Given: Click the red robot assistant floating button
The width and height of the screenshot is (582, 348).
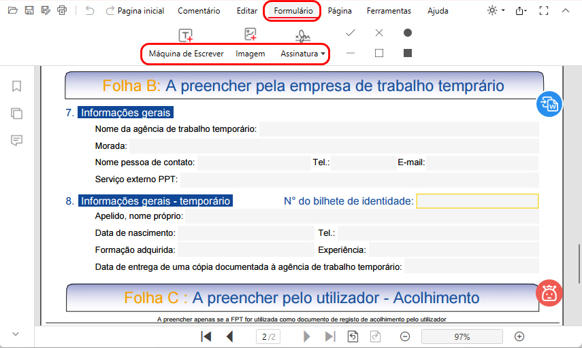Looking at the screenshot, I should tap(549, 293).
